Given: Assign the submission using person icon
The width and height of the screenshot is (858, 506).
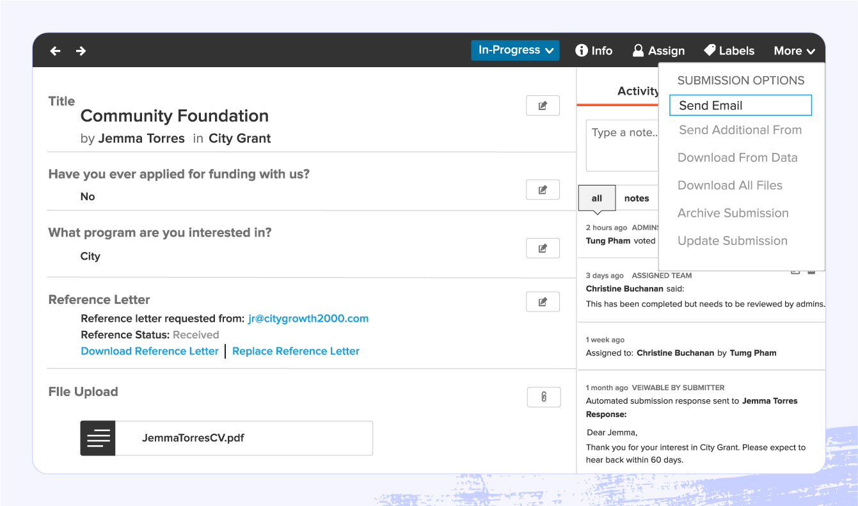Looking at the screenshot, I should tap(659, 50).
